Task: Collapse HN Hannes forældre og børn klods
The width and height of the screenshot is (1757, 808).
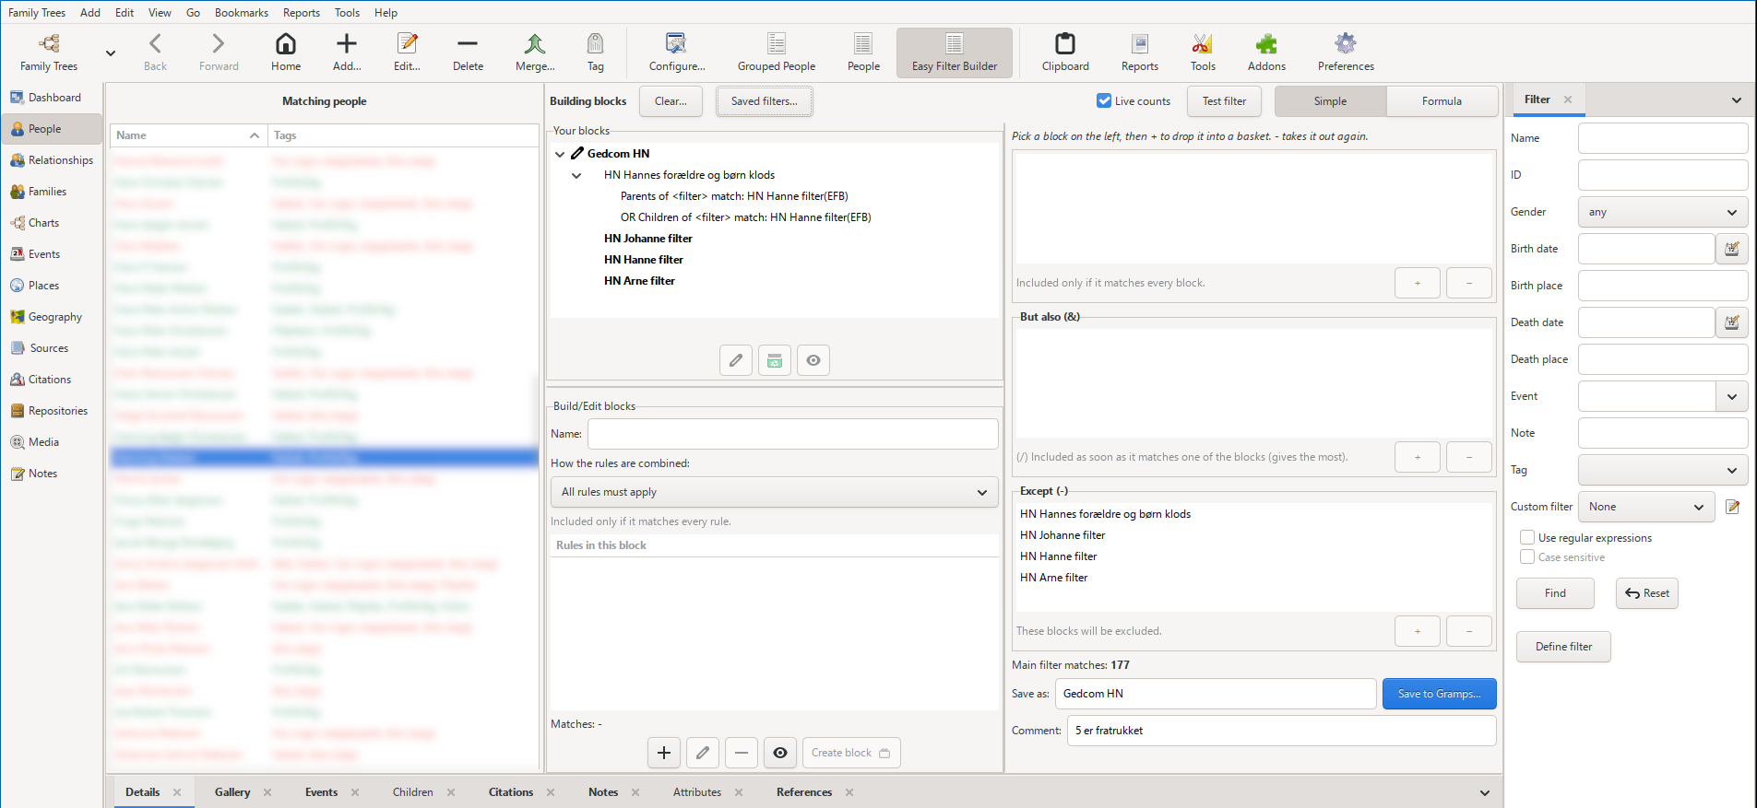Action: pyautogui.click(x=576, y=175)
